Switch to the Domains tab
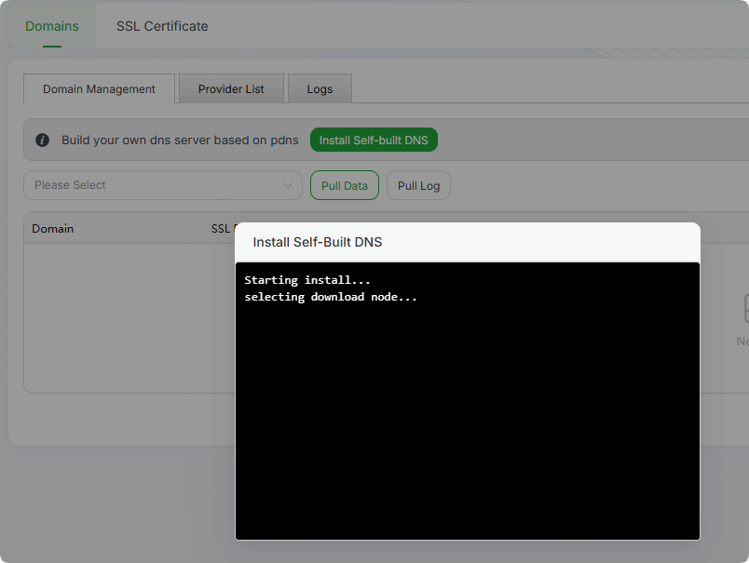Screen dimensions: 749x563 [52, 26]
